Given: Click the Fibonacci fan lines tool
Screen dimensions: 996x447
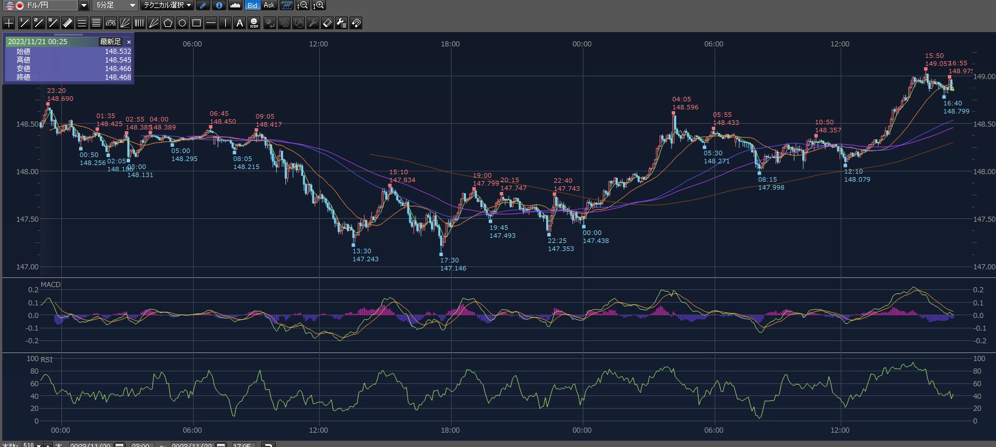Looking at the screenshot, I should (125, 23).
